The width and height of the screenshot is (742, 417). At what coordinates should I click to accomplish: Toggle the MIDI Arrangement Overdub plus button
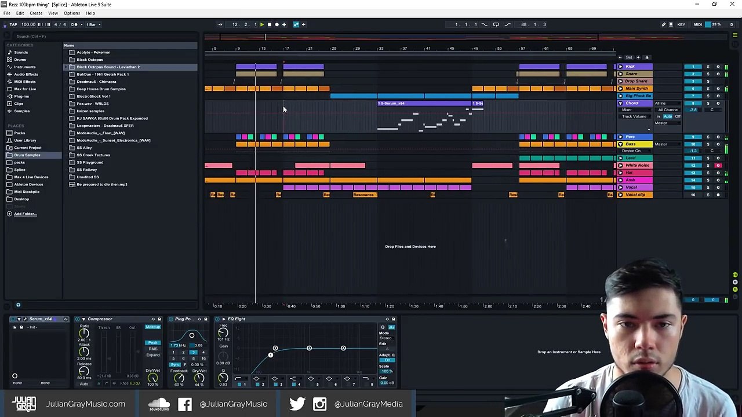tap(284, 24)
